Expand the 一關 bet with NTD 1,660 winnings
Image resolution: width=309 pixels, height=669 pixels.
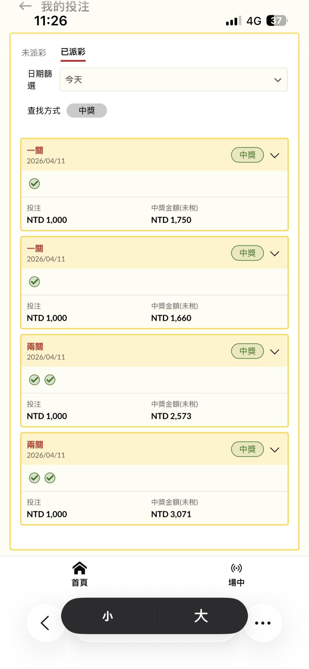pyautogui.click(x=275, y=254)
